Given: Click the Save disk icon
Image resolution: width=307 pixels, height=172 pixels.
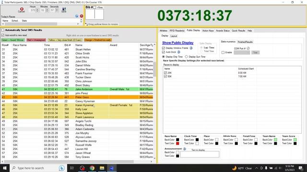Looking at the screenshot, I should [64, 9].
